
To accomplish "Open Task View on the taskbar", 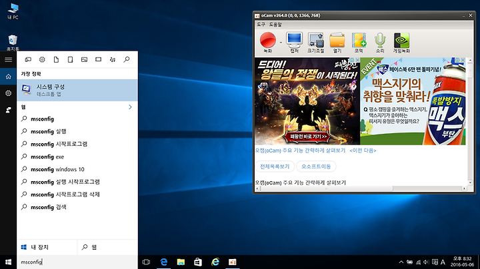I will 146,262.
